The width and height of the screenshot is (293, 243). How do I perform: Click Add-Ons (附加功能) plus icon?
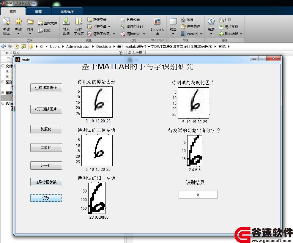pos(221,34)
